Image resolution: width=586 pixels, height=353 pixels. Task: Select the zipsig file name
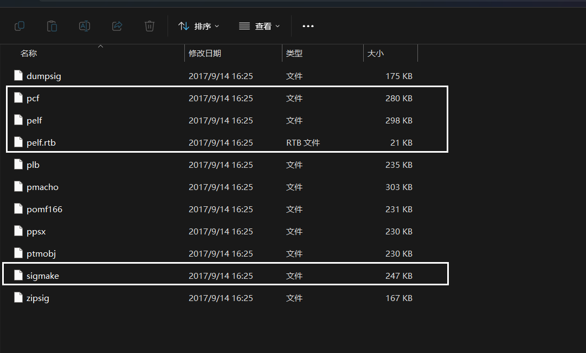38,298
